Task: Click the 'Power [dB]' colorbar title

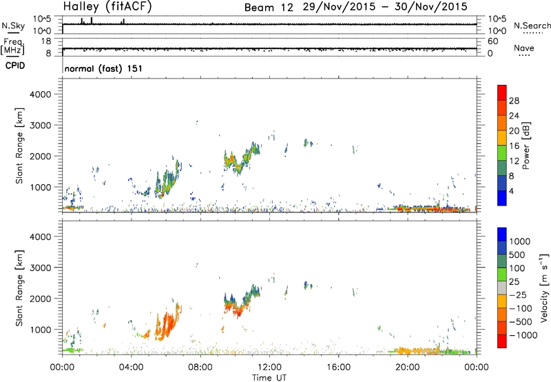Action: pyautogui.click(x=526, y=145)
